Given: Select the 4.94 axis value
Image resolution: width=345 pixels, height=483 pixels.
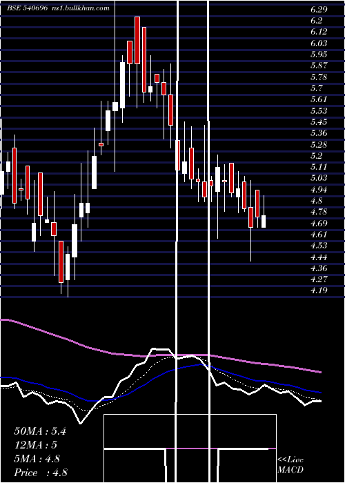Looking at the screenshot, I should pyautogui.click(x=319, y=190).
